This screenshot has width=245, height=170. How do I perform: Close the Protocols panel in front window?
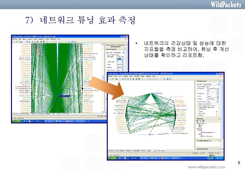[x=220, y=119]
